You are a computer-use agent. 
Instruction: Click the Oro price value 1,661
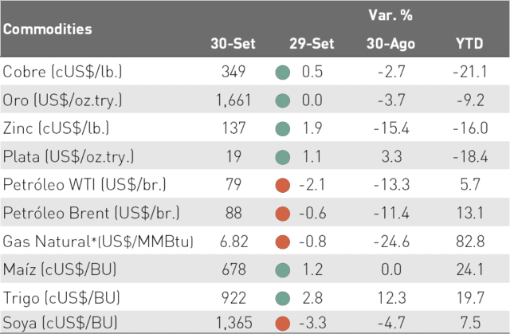[233, 100]
